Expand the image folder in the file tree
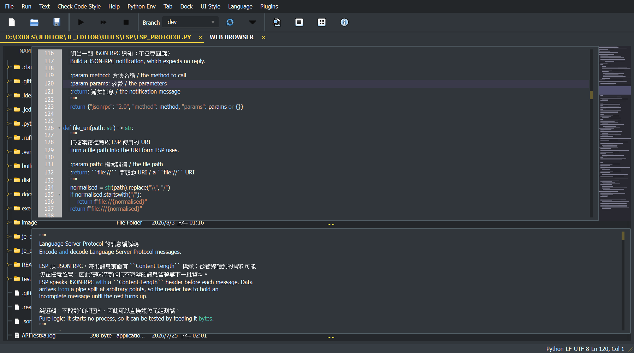Screen dimensions: 634x353 [8, 222]
